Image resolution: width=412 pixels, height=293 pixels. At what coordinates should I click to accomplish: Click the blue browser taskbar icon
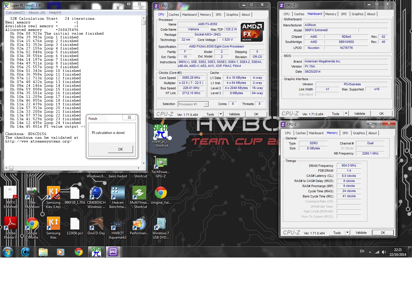(25, 252)
